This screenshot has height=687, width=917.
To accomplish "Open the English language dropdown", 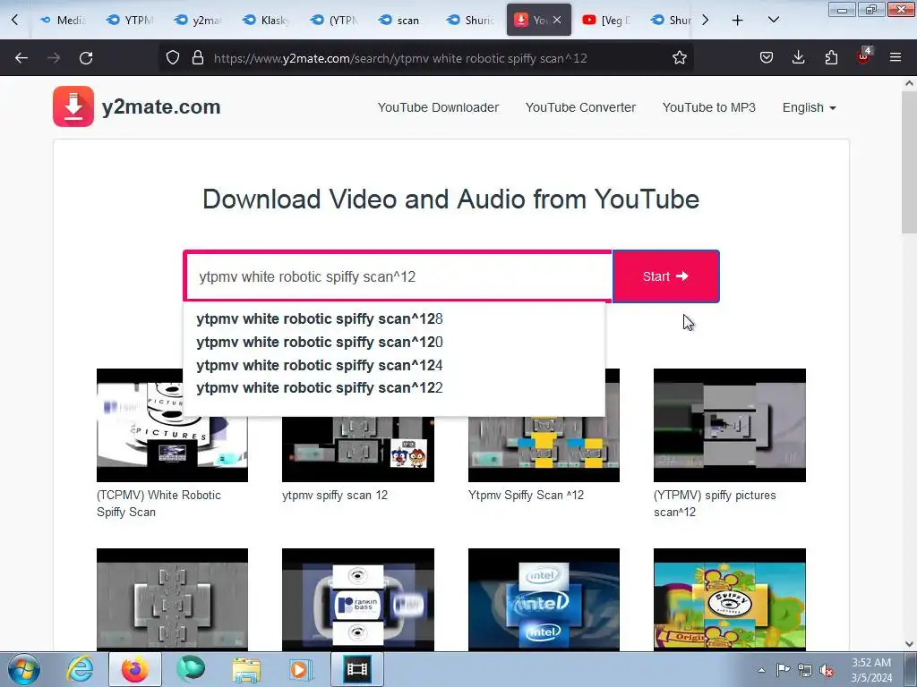I will tap(809, 107).
